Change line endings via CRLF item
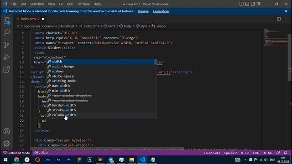 [256, 153]
